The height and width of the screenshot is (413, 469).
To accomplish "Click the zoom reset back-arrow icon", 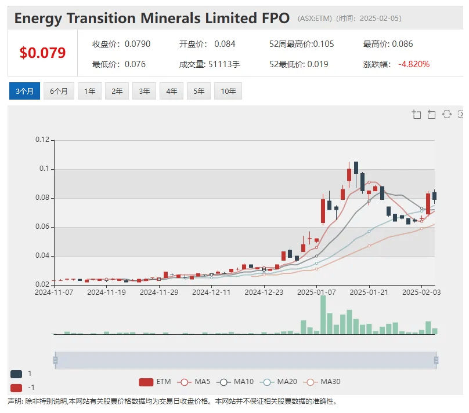I will point(431,114).
